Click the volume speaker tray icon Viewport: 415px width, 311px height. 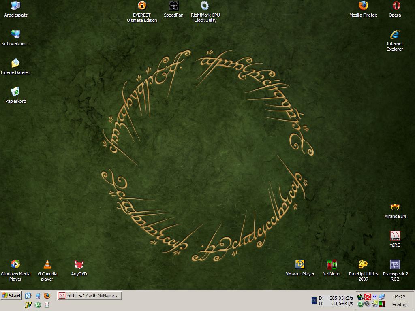(x=367, y=304)
